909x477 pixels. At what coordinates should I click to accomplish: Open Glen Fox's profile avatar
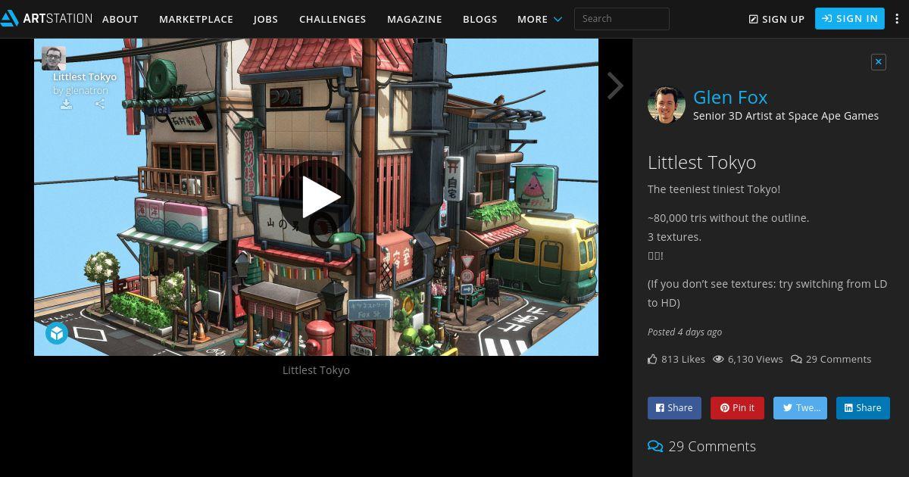667,104
